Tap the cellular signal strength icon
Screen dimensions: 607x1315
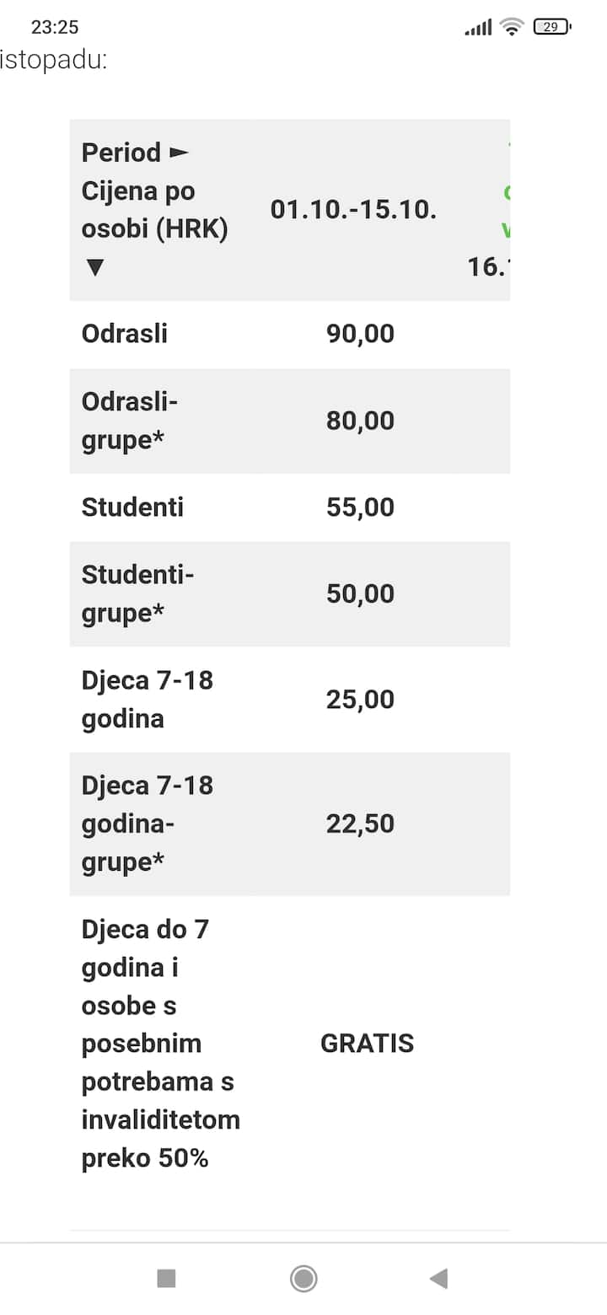(478, 28)
